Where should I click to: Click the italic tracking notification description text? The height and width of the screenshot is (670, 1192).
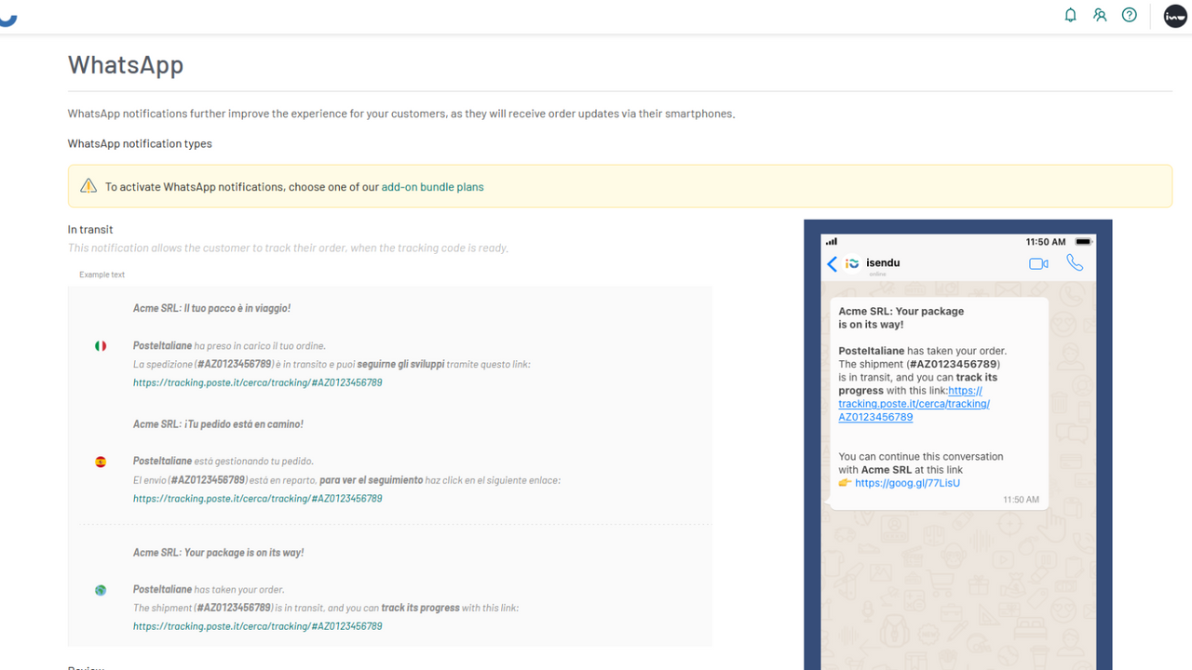288,248
